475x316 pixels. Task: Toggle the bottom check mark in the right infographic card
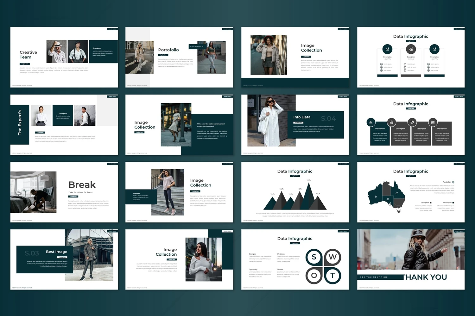tap(428, 70)
